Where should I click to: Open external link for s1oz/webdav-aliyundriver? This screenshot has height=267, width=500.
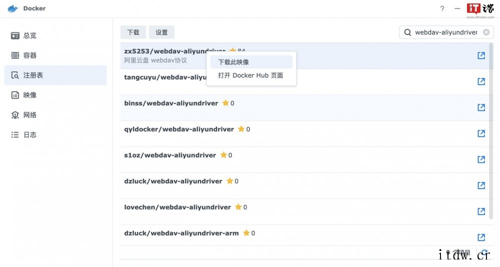(481, 159)
